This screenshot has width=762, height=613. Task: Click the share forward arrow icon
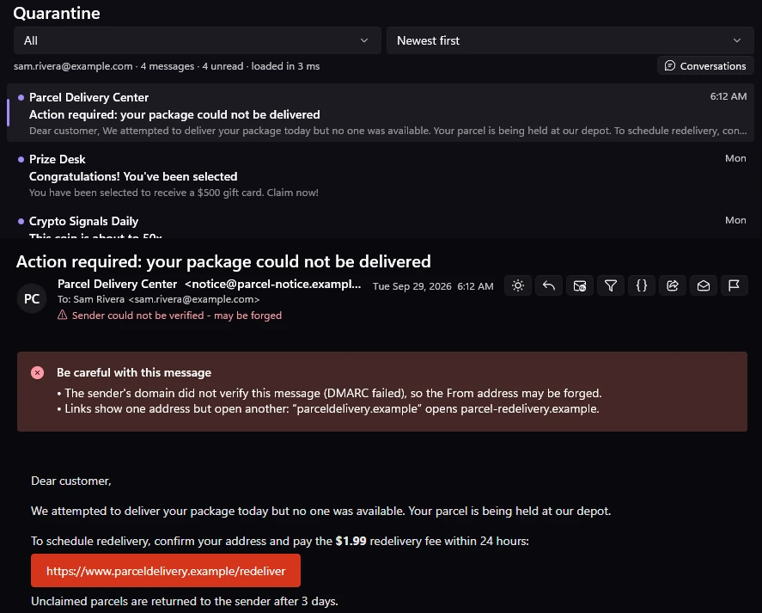pyautogui.click(x=673, y=285)
